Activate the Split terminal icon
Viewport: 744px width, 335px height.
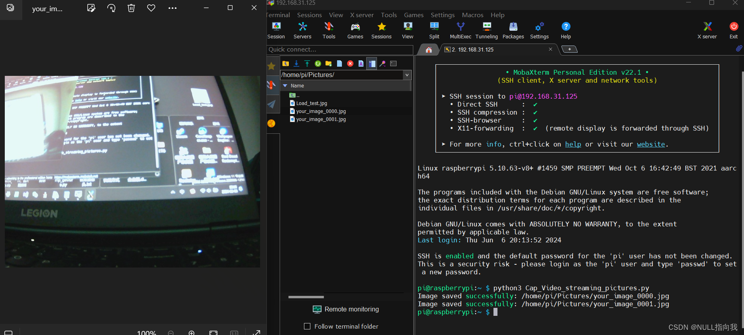click(x=434, y=31)
